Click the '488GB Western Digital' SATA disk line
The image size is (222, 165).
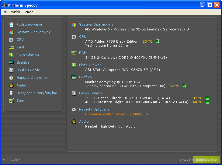click(x=137, y=102)
